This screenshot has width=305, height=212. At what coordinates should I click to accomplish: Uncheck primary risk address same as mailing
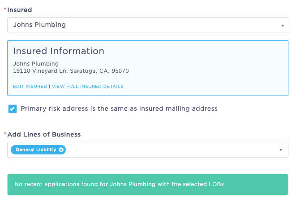13,109
